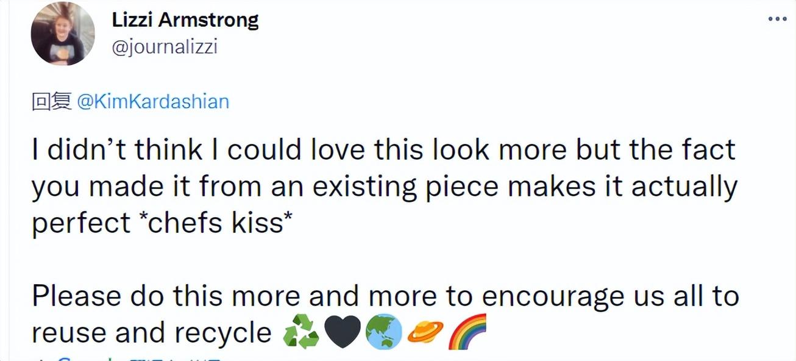Open the @journalizzi handle
The width and height of the screenshot is (796, 361).
point(165,47)
